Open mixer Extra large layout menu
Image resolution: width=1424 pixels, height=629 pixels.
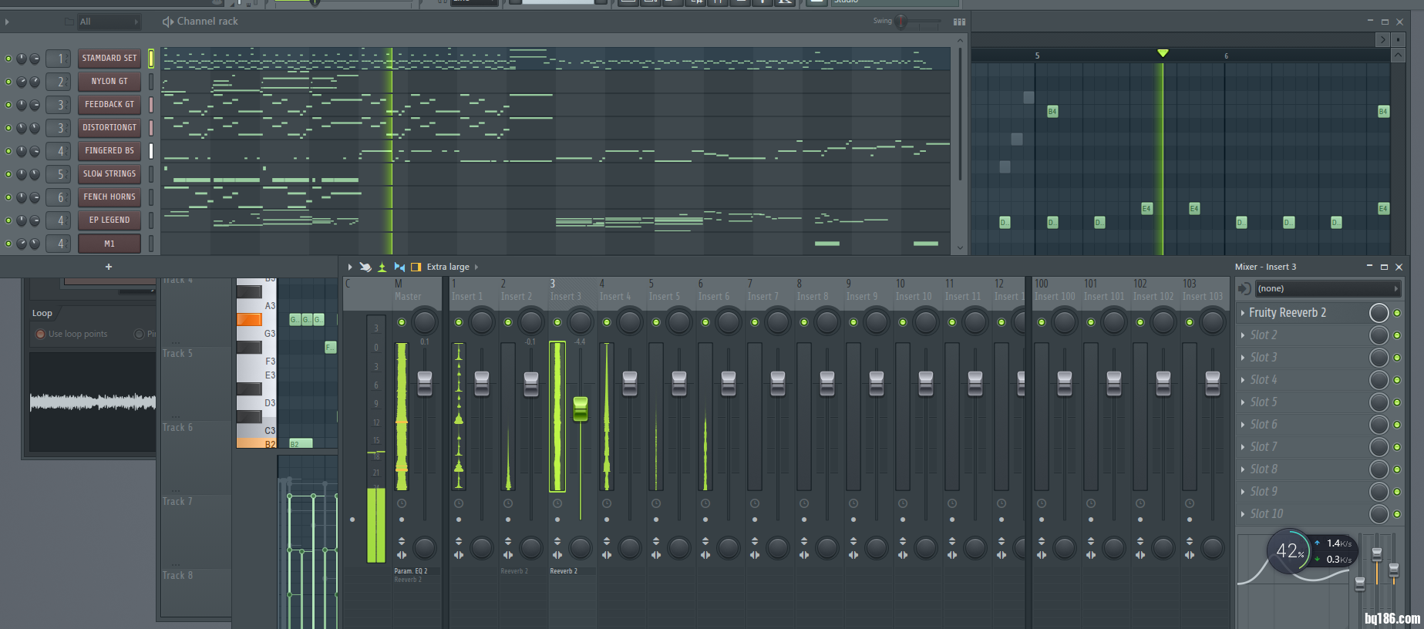pos(453,267)
